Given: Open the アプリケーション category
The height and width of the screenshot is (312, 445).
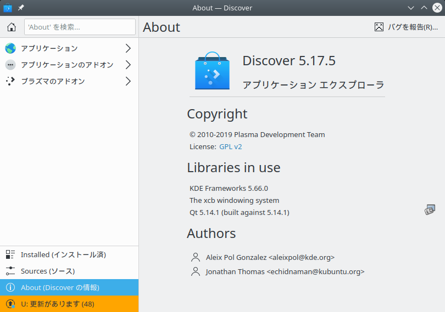Looking at the screenshot, I should click(69, 48).
